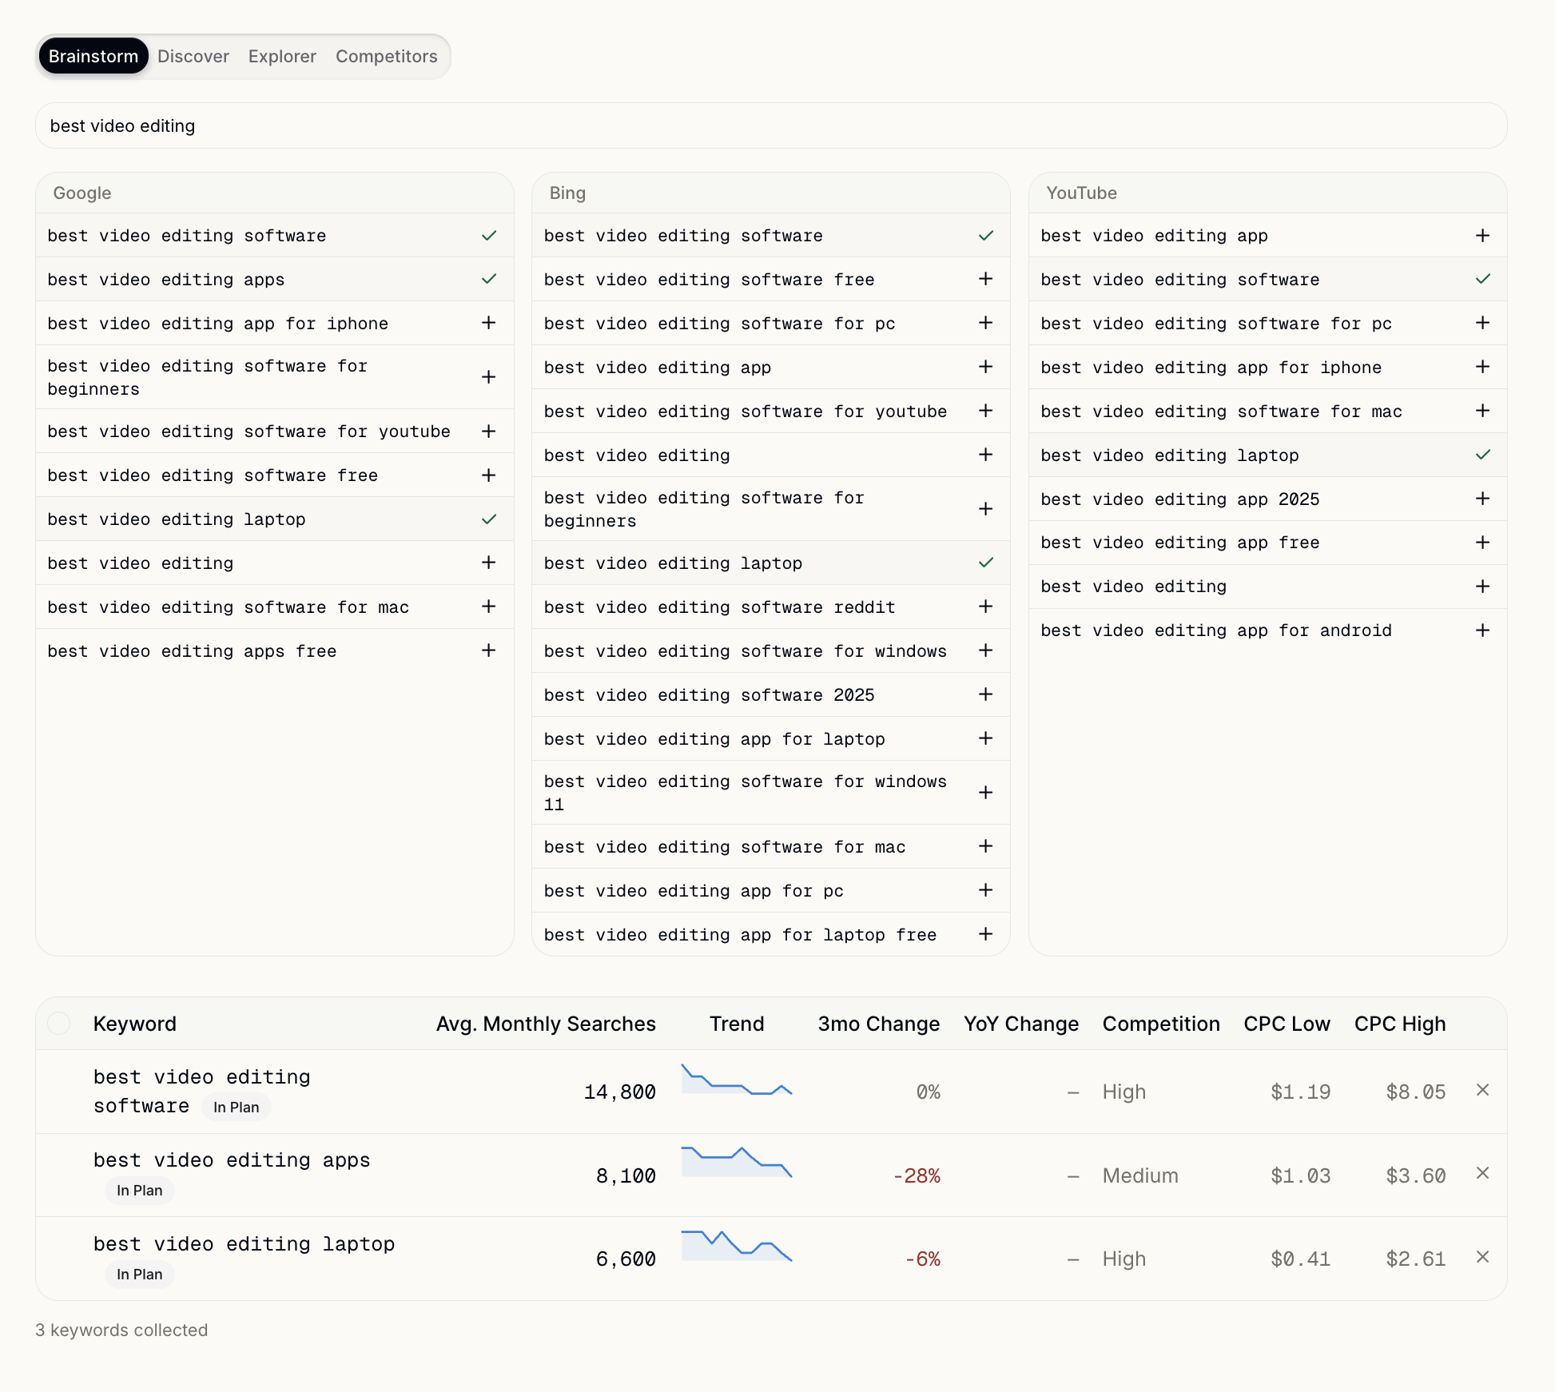Add "best video editing software 2025" from Bing

click(x=985, y=695)
